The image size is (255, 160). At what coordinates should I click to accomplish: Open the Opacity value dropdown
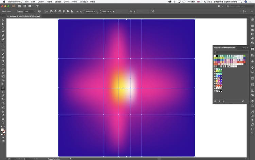33,11
